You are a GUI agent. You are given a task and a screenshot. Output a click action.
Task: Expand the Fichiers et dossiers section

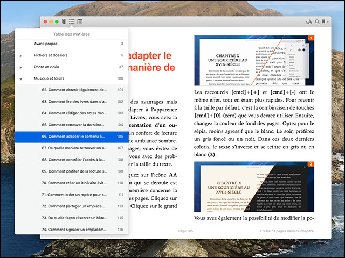click(x=20, y=56)
